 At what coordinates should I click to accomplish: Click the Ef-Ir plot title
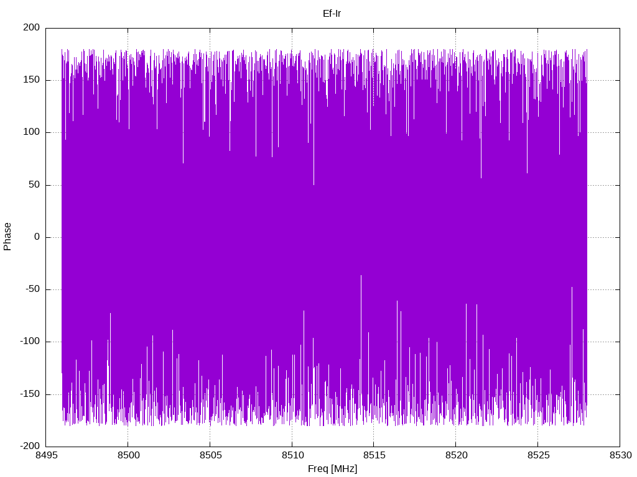click(332, 14)
